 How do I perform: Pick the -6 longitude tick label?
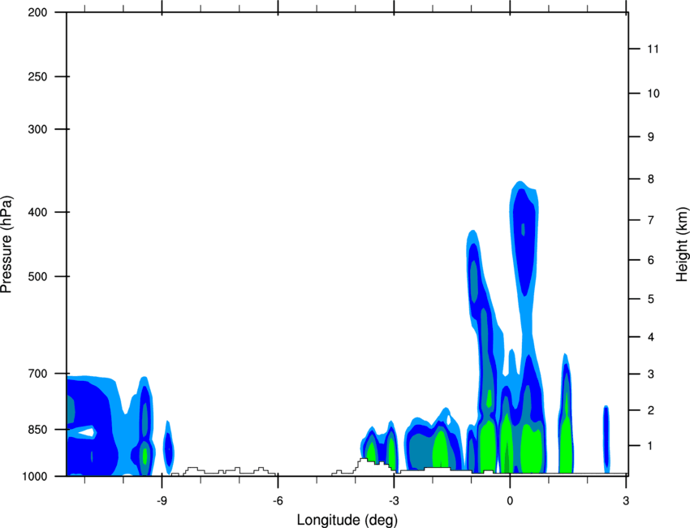click(277, 501)
